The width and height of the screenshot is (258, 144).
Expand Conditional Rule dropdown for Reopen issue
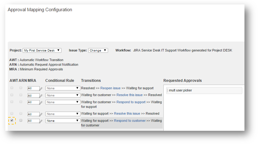(63, 88)
